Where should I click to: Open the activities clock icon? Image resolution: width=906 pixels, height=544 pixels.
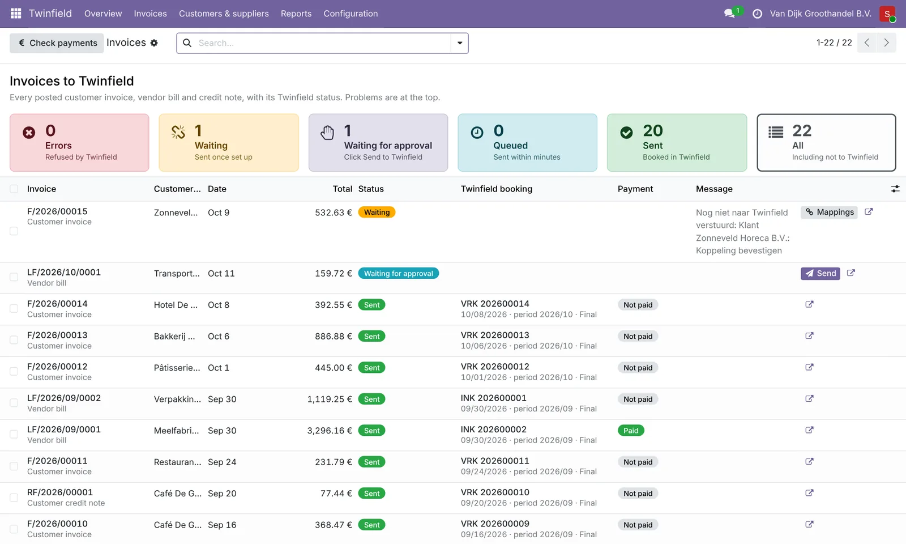757,14
